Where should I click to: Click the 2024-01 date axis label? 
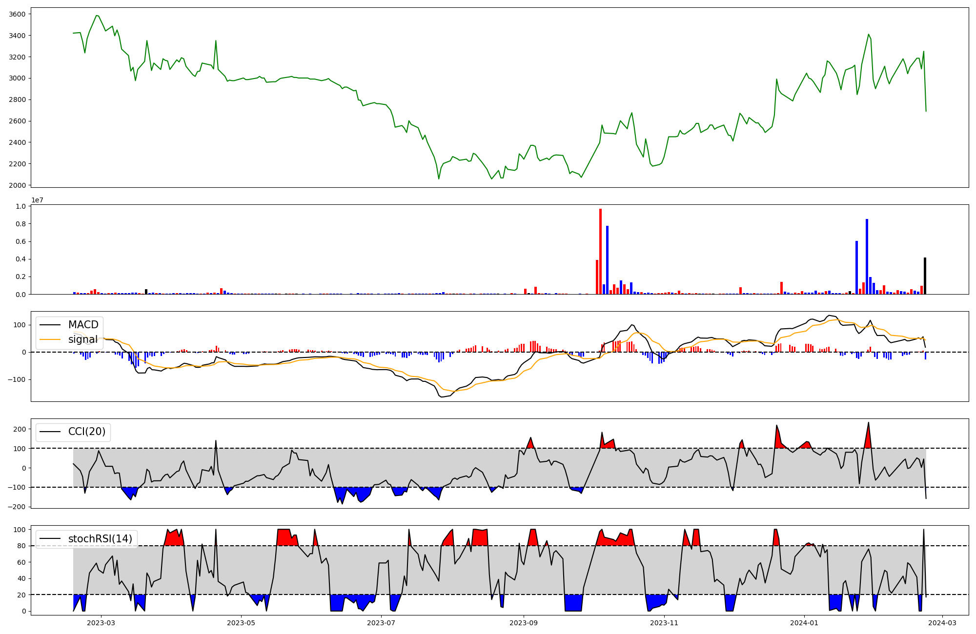coord(804,623)
